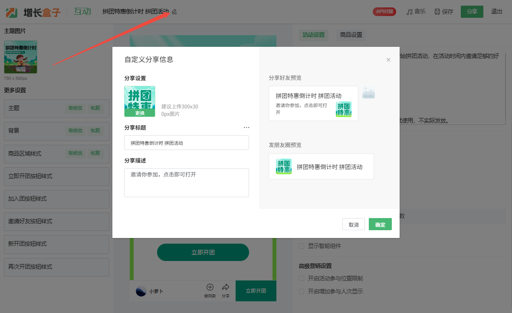
Task: Open the 音乐 music settings
Action: (x=416, y=12)
